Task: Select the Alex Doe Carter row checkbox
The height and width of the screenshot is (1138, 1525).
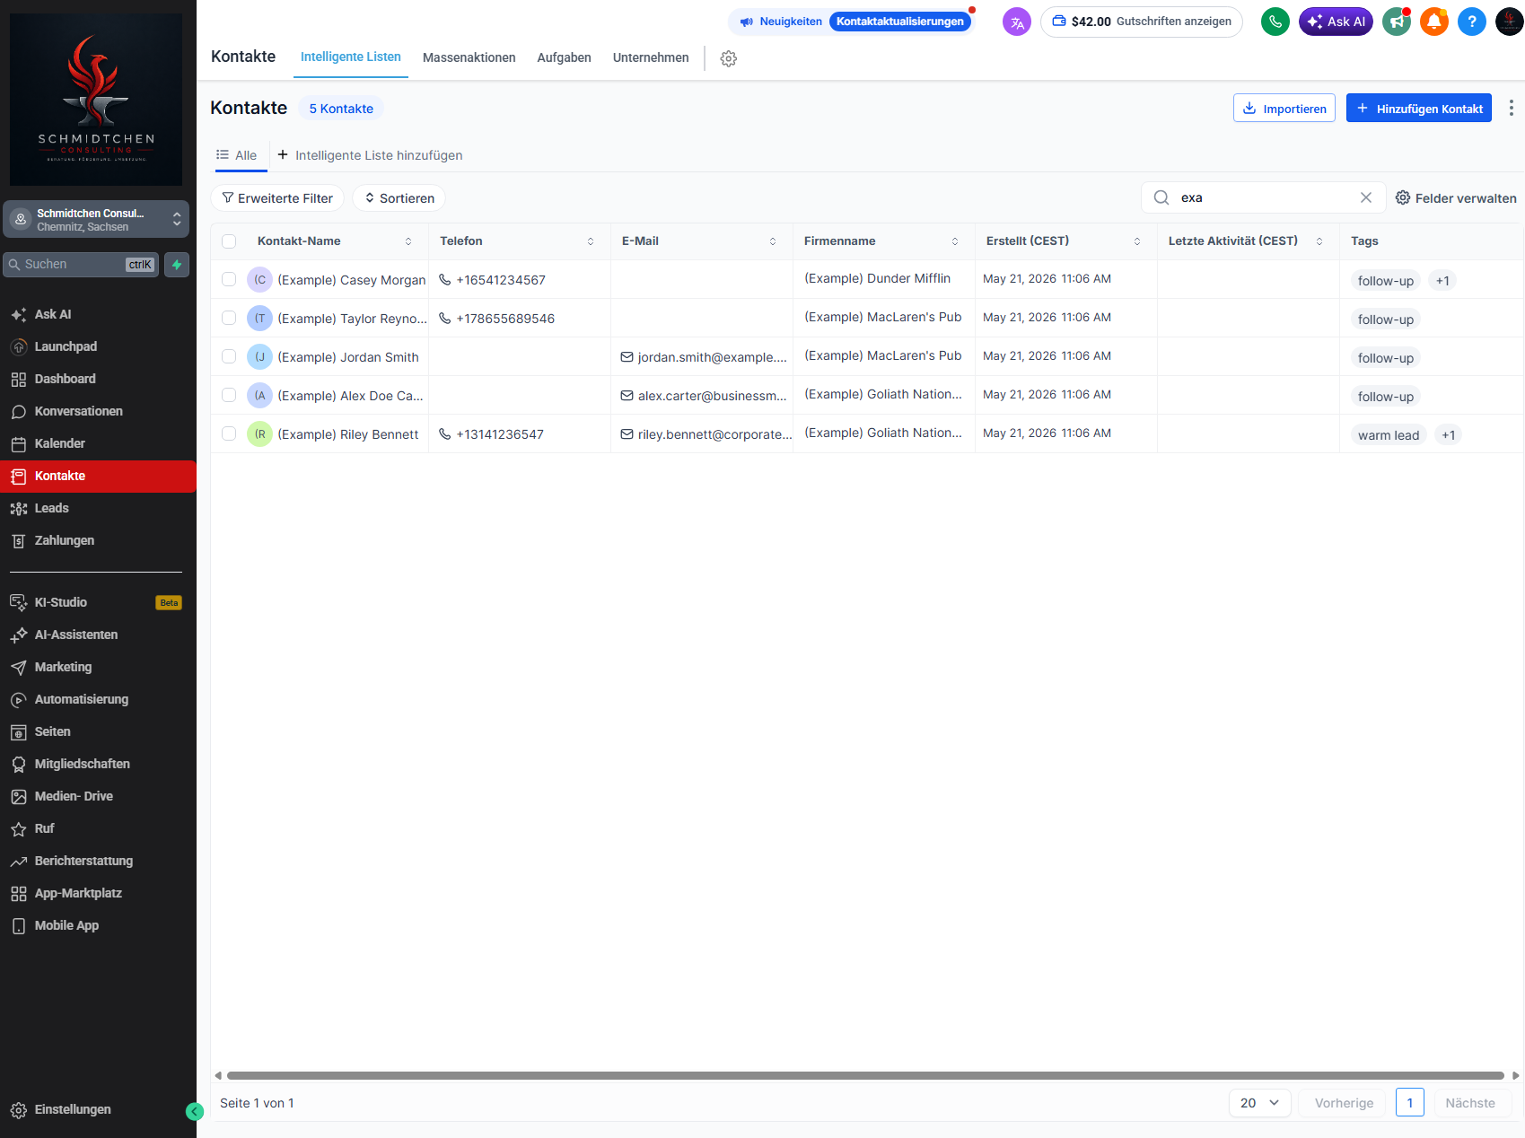Action: (229, 395)
